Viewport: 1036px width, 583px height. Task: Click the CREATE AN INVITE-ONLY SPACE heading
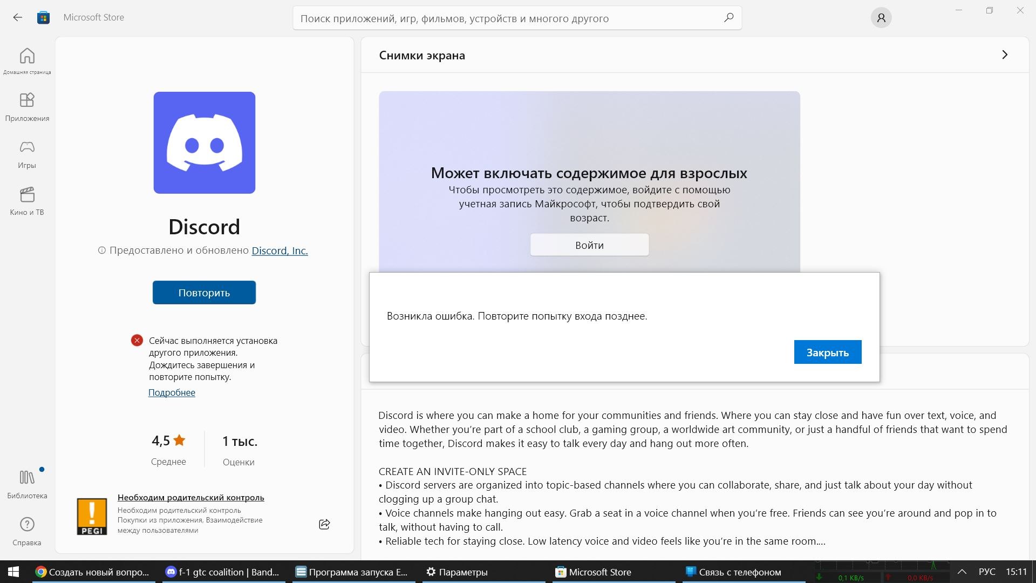tap(452, 471)
